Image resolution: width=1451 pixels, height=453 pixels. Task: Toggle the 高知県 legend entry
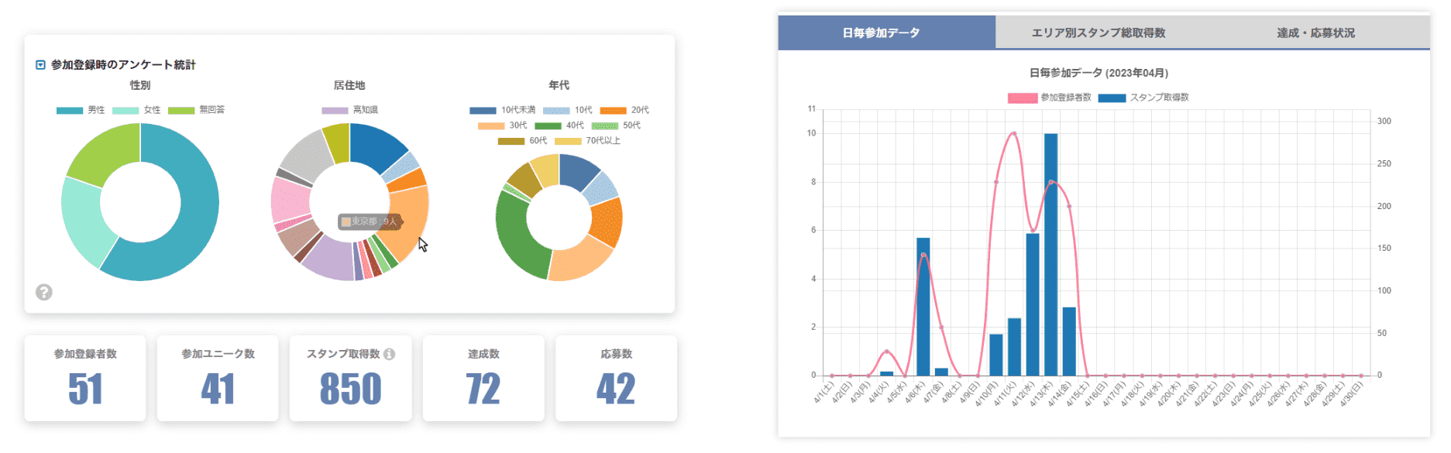349,110
